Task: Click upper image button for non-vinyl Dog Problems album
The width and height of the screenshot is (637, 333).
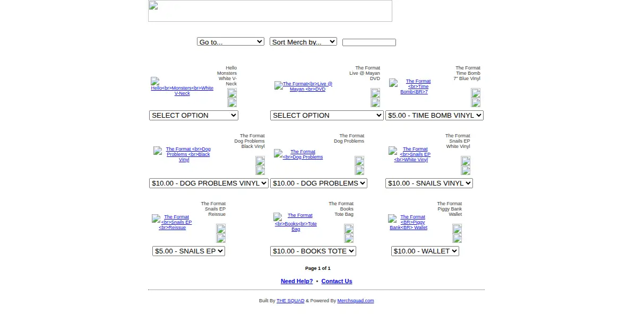Action: (x=359, y=161)
